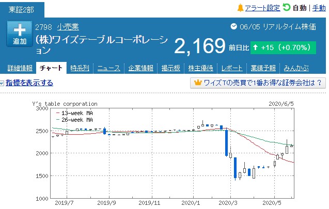Screen dimensions: 329x209
Task: Switch to 手動 update mode
Action: (x=319, y=8)
